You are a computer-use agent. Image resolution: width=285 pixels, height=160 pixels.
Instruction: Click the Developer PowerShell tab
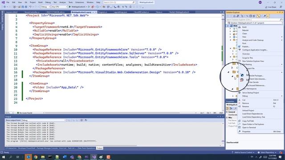tap(26, 148)
